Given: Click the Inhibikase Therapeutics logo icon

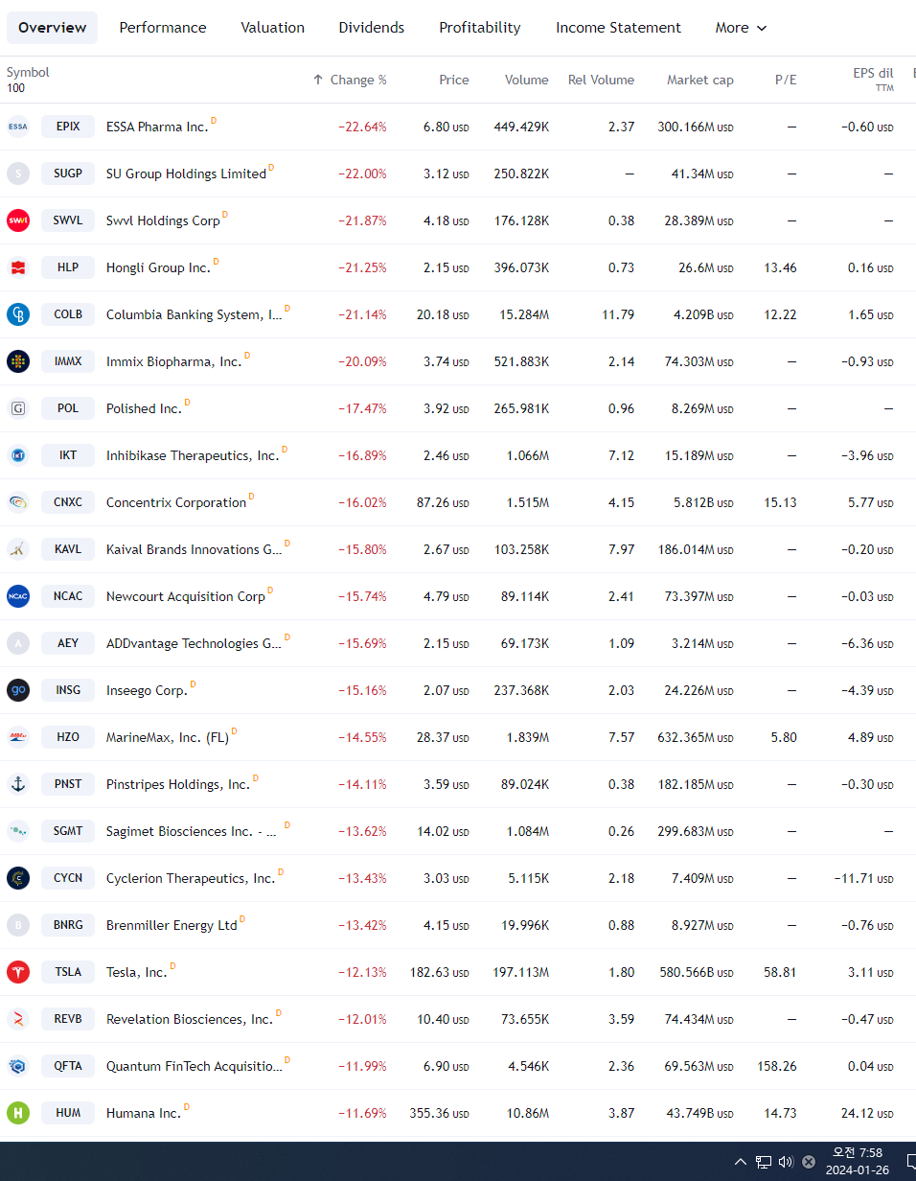Looking at the screenshot, I should [x=18, y=455].
